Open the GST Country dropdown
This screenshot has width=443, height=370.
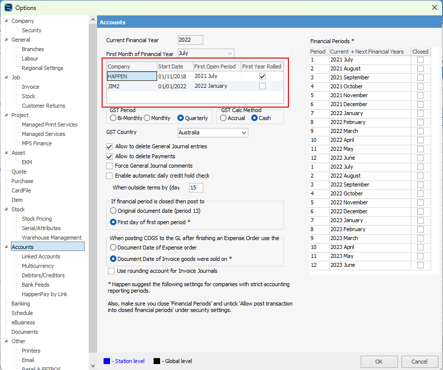pyautogui.click(x=243, y=133)
